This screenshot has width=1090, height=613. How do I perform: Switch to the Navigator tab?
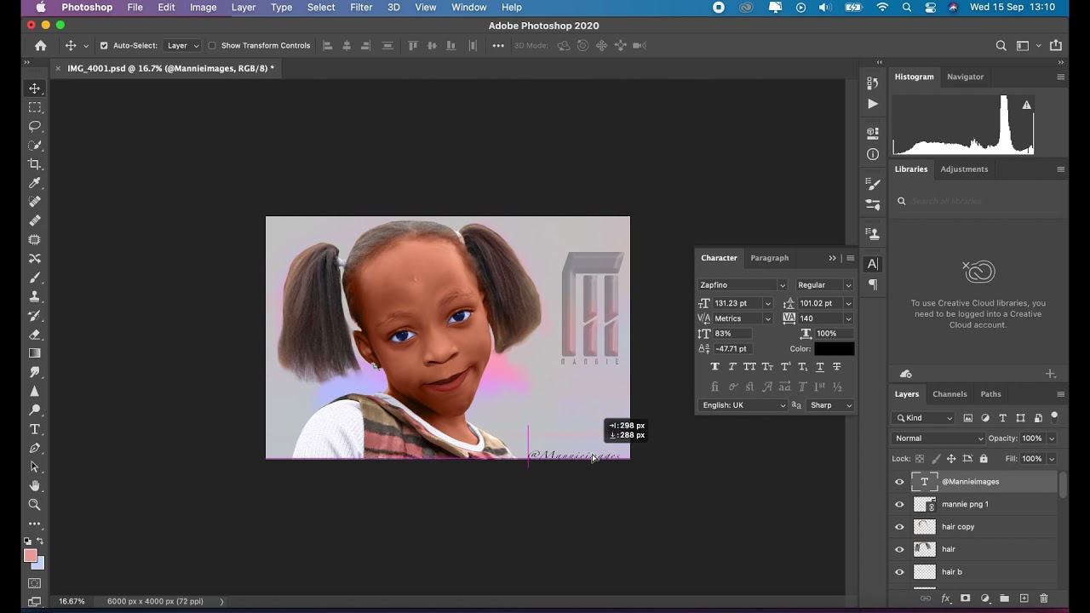tap(965, 77)
